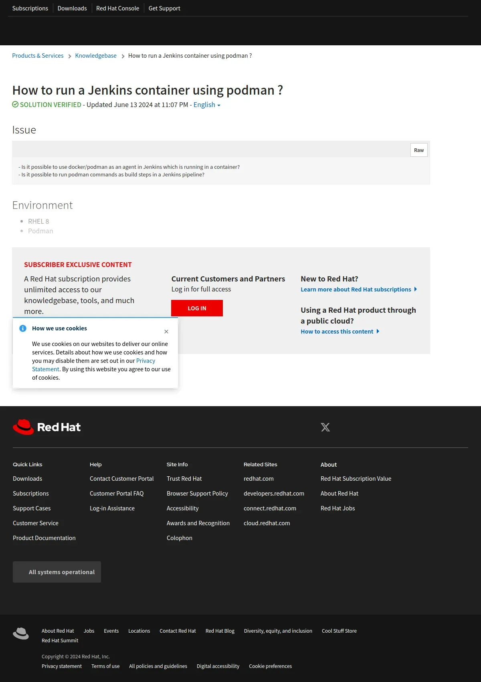Open Customer Service footer link

36,523
